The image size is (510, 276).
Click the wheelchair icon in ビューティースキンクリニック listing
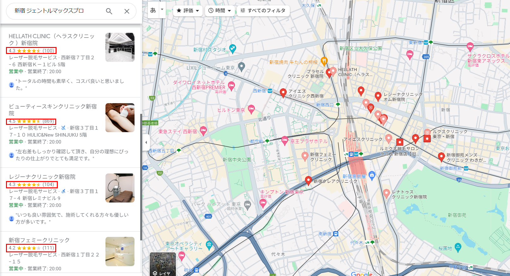(63, 128)
